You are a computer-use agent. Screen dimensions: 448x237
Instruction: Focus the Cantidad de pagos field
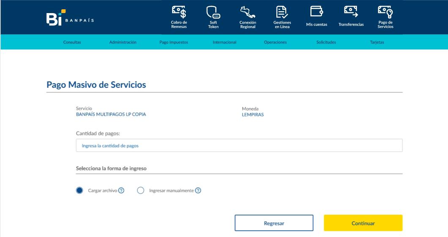[239, 145]
